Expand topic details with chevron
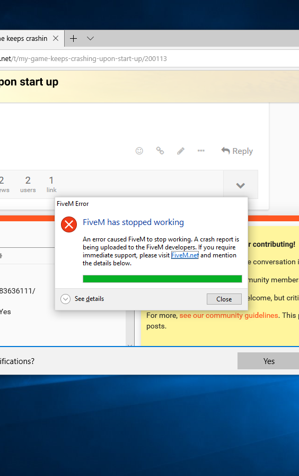 [x=241, y=185]
